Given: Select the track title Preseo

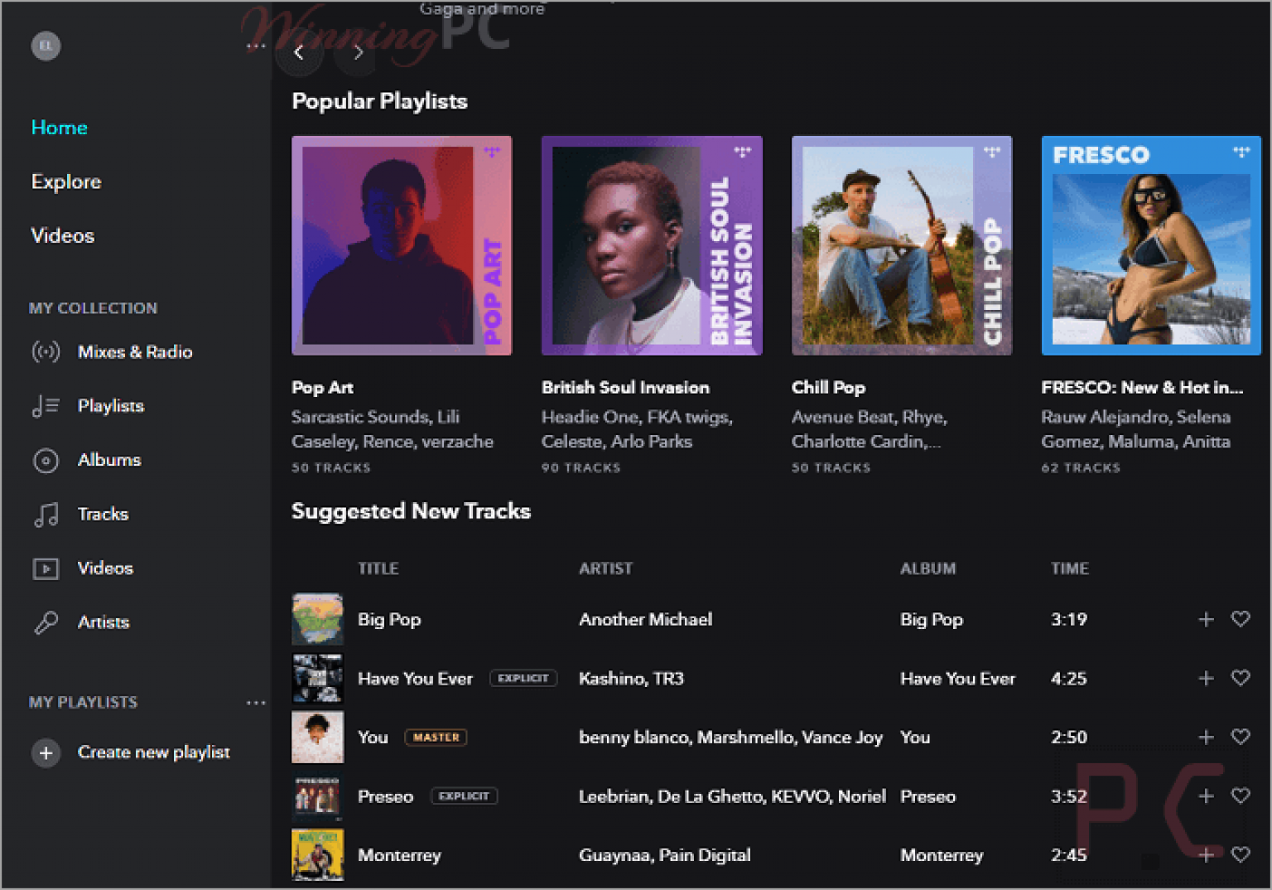Looking at the screenshot, I should [385, 796].
